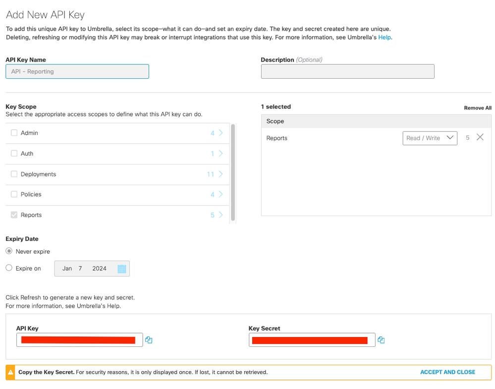Click Remove All selected scopes

(x=478, y=108)
